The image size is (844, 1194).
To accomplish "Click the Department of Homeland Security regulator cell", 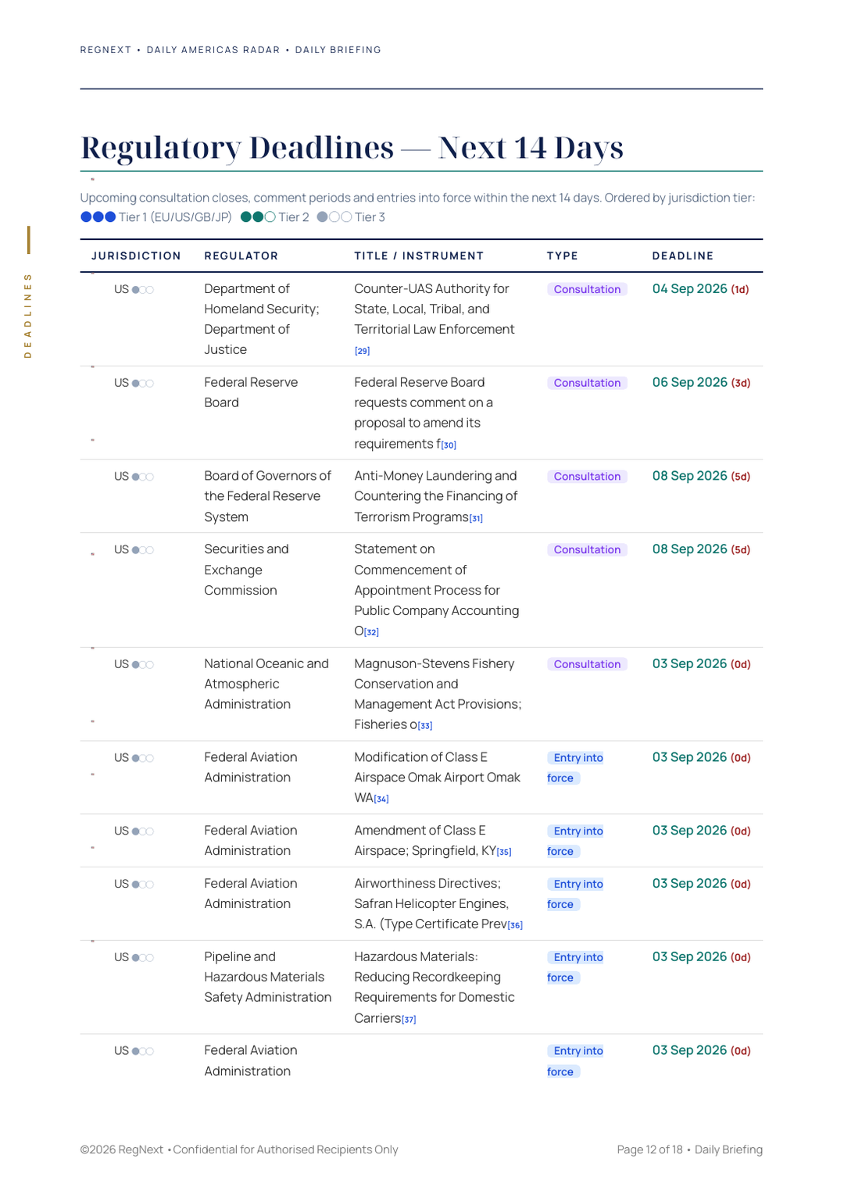I will point(262,320).
